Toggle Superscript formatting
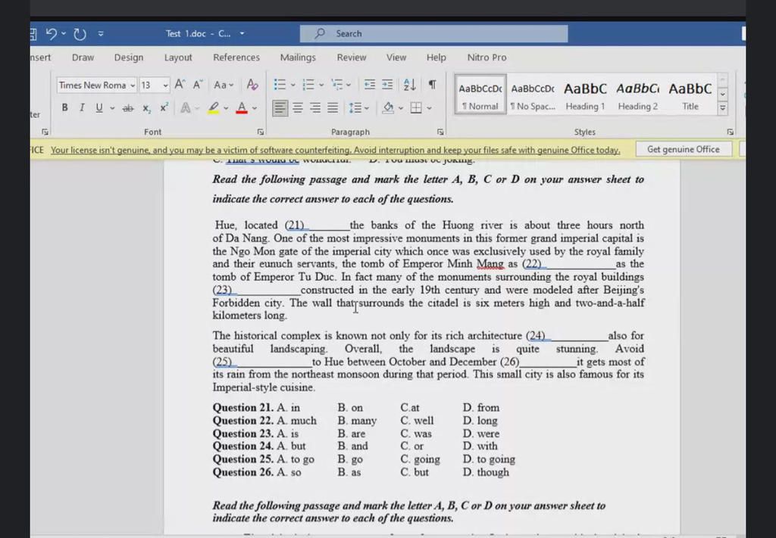The image size is (776, 538). [164, 107]
